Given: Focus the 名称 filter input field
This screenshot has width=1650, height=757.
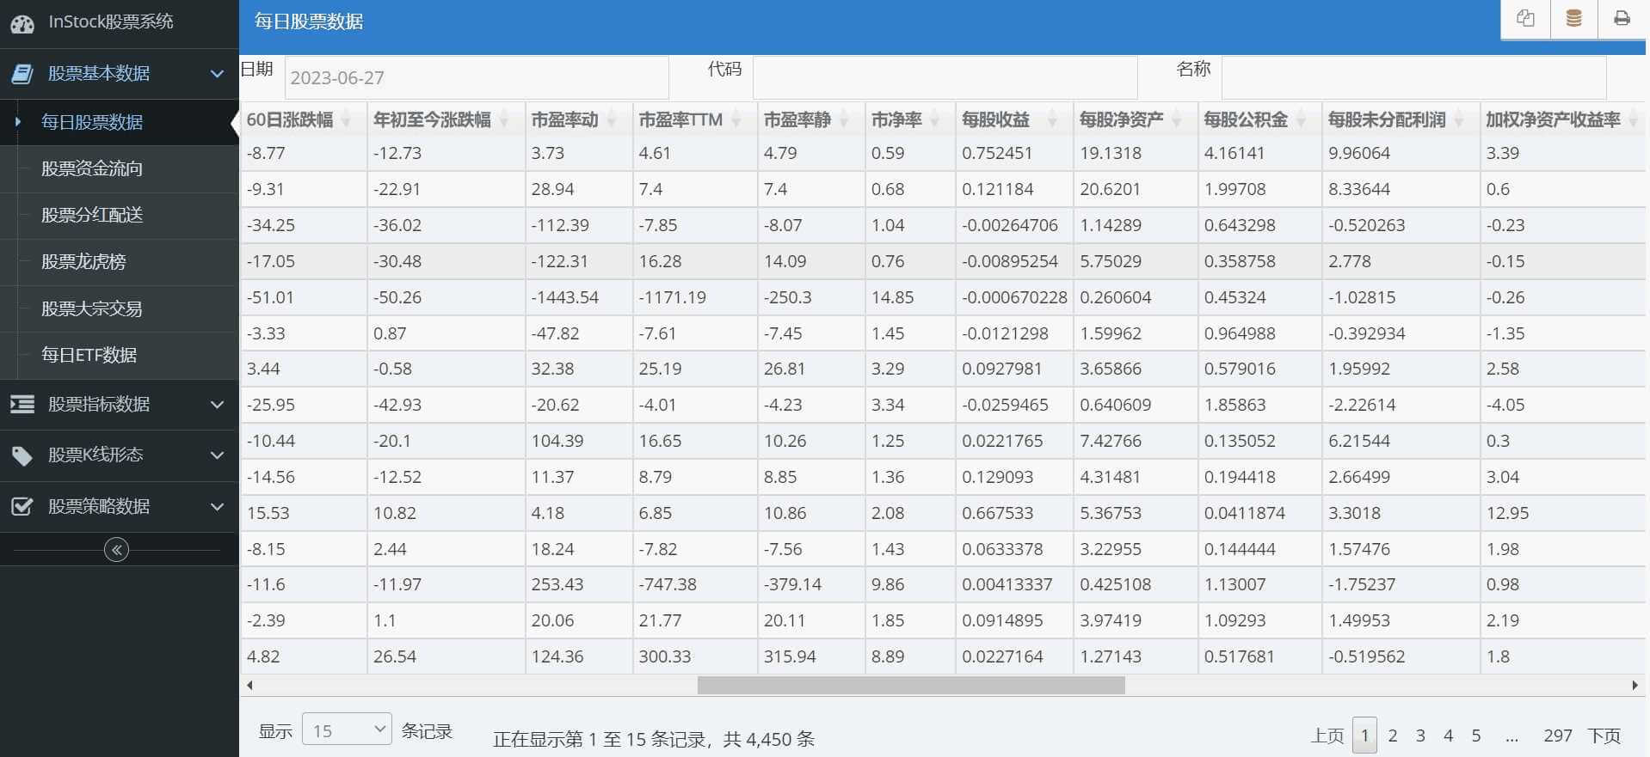Looking at the screenshot, I should (x=1413, y=77).
